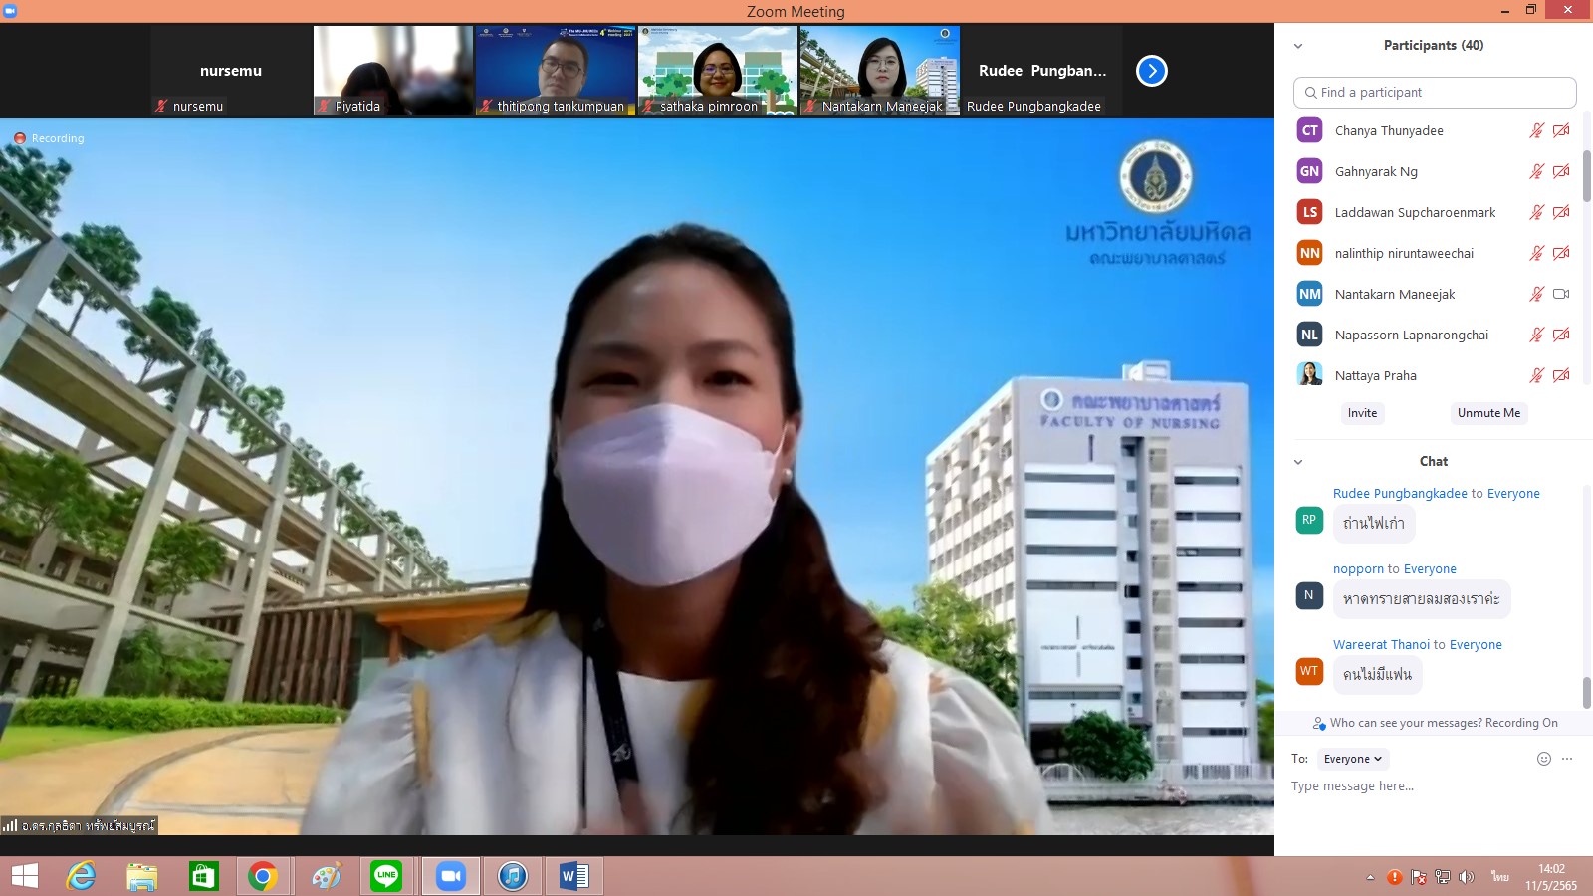Click the camera-off icon for Gahnyarak Ng
Image resolution: width=1593 pixels, height=896 pixels.
1561,171
